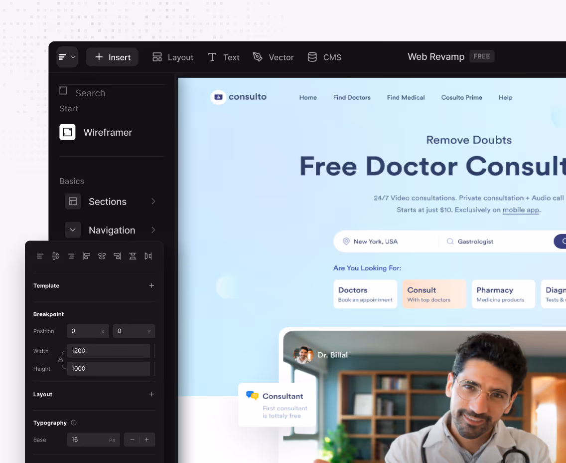Click the Consultant chat bubbles icon
Screen dimensions: 566x463
pos(252,396)
